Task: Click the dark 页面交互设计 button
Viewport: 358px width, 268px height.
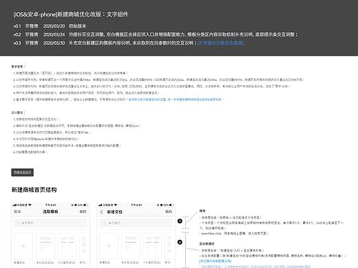Action: coord(22,172)
